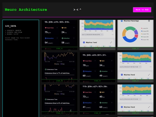This screenshot has height=117, width=156.
Task: Click the Attention icon above 58 (med.)
Action: point(62,38)
